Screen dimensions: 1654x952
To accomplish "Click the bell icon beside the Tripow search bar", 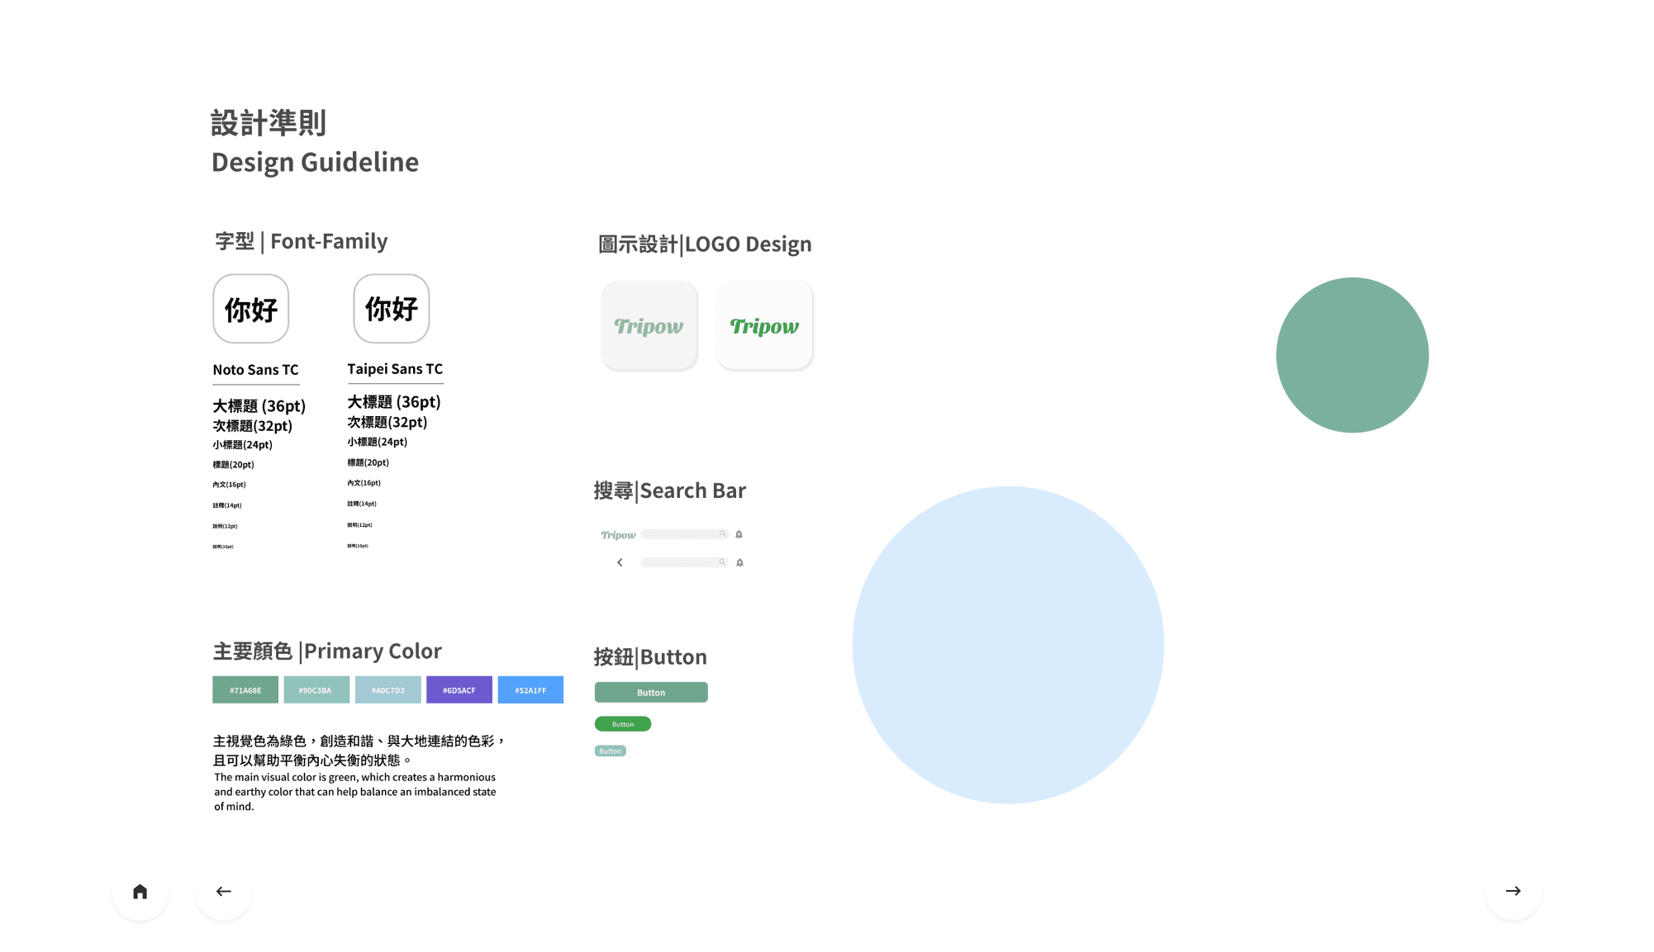I will [739, 534].
